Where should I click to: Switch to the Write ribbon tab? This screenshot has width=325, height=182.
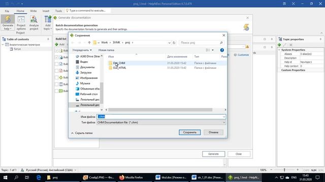(x=33, y=11)
